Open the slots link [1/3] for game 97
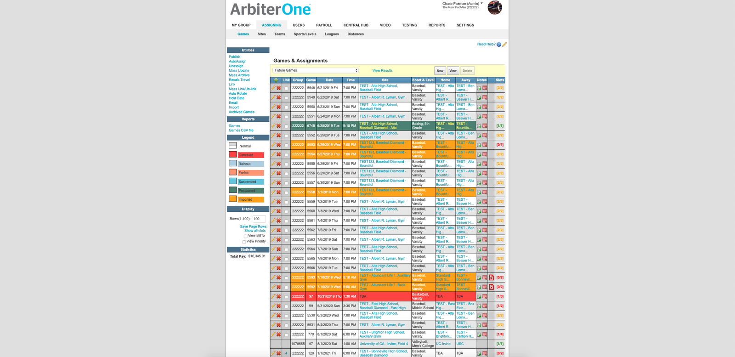The height and width of the screenshot is (357, 735). point(500,296)
